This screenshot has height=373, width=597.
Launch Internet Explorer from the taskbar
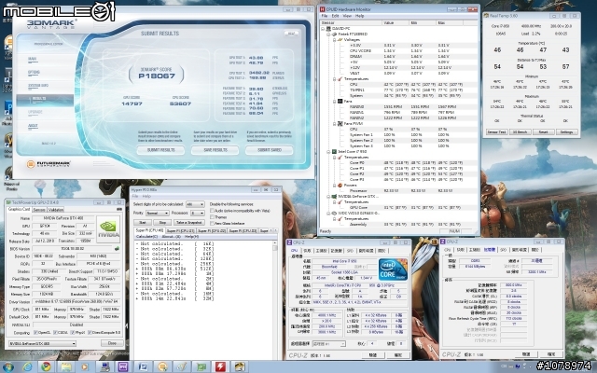click(x=27, y=366)
